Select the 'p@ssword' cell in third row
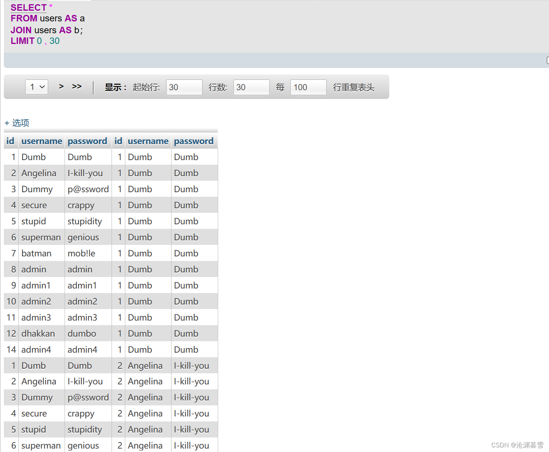549x452 pixels. point(88,189)
